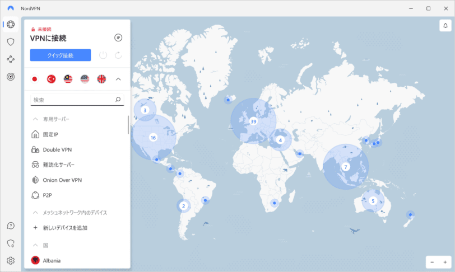455x272 pixels.
Task: Click the reconnect refresh icon
Action: click(118, 55)
